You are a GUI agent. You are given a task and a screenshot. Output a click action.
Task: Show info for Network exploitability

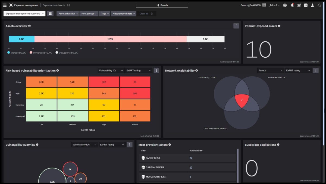click(197, 71)
